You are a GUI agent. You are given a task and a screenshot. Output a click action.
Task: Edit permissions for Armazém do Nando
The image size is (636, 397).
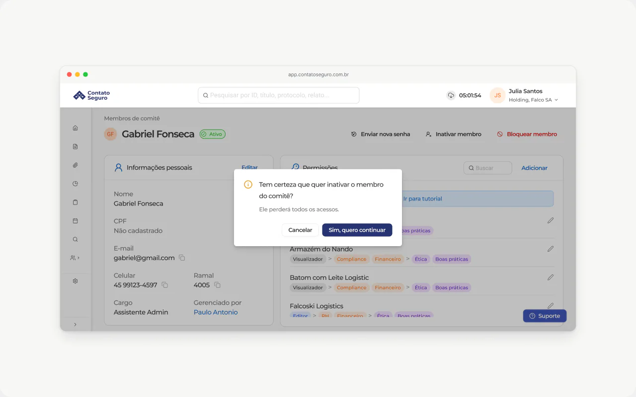point(551,249)
